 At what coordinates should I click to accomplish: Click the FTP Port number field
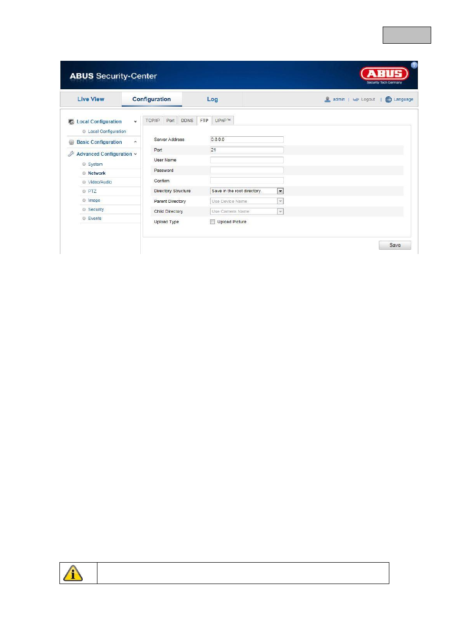point(247,150)
